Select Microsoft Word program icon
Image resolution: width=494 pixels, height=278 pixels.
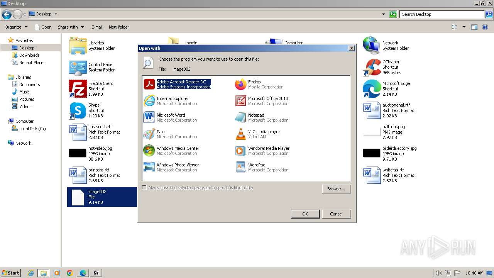coord(149,117)
